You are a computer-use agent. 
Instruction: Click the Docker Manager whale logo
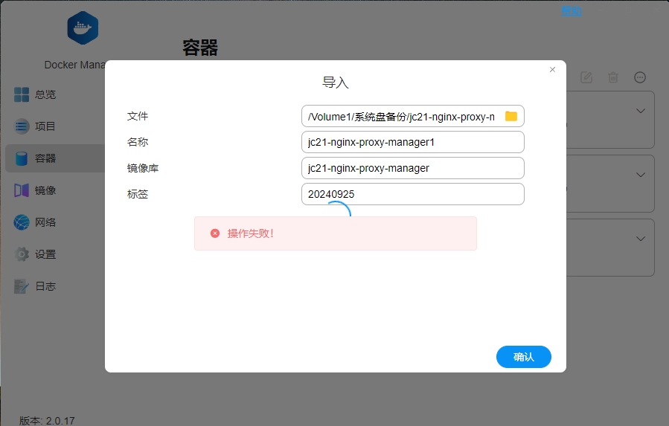pyautogui.click(x=83, y=28)
